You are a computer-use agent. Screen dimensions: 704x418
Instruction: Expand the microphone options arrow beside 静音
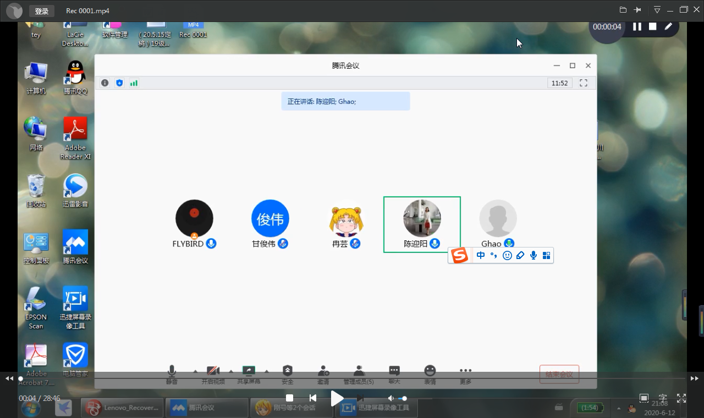[x=195, y=371]
